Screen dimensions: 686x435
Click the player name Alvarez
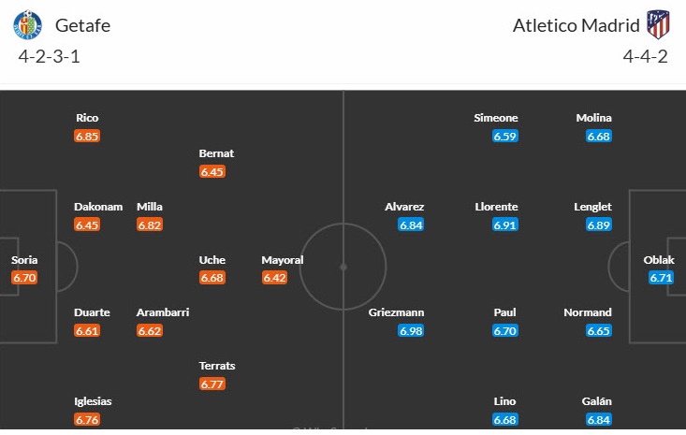point(404,207)
